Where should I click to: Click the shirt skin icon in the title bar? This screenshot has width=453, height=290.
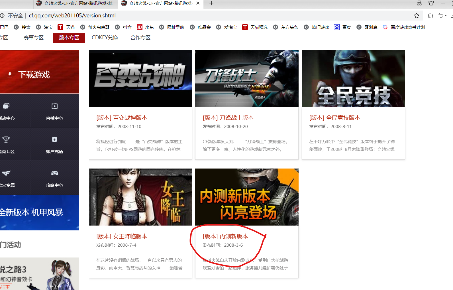(x=431, y=3)
